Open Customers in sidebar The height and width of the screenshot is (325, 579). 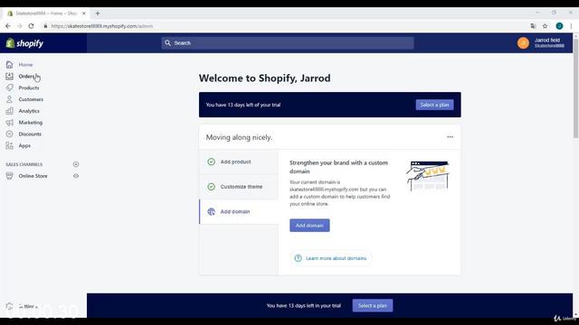[x=31, y=99]
